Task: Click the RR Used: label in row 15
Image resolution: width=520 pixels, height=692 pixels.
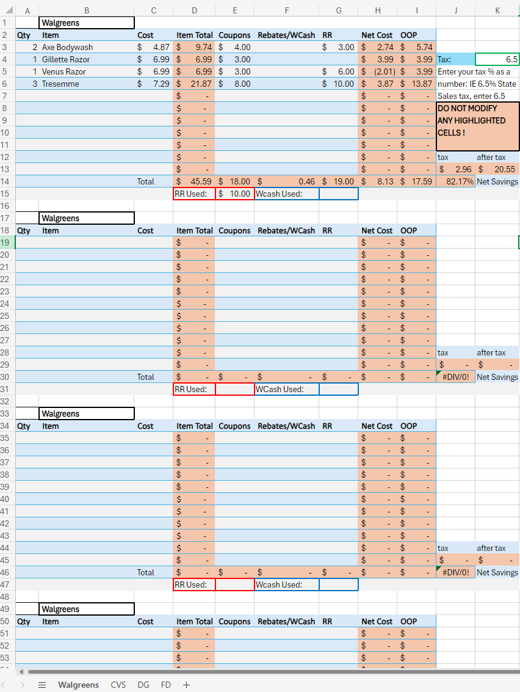Action: pos(194,194)
